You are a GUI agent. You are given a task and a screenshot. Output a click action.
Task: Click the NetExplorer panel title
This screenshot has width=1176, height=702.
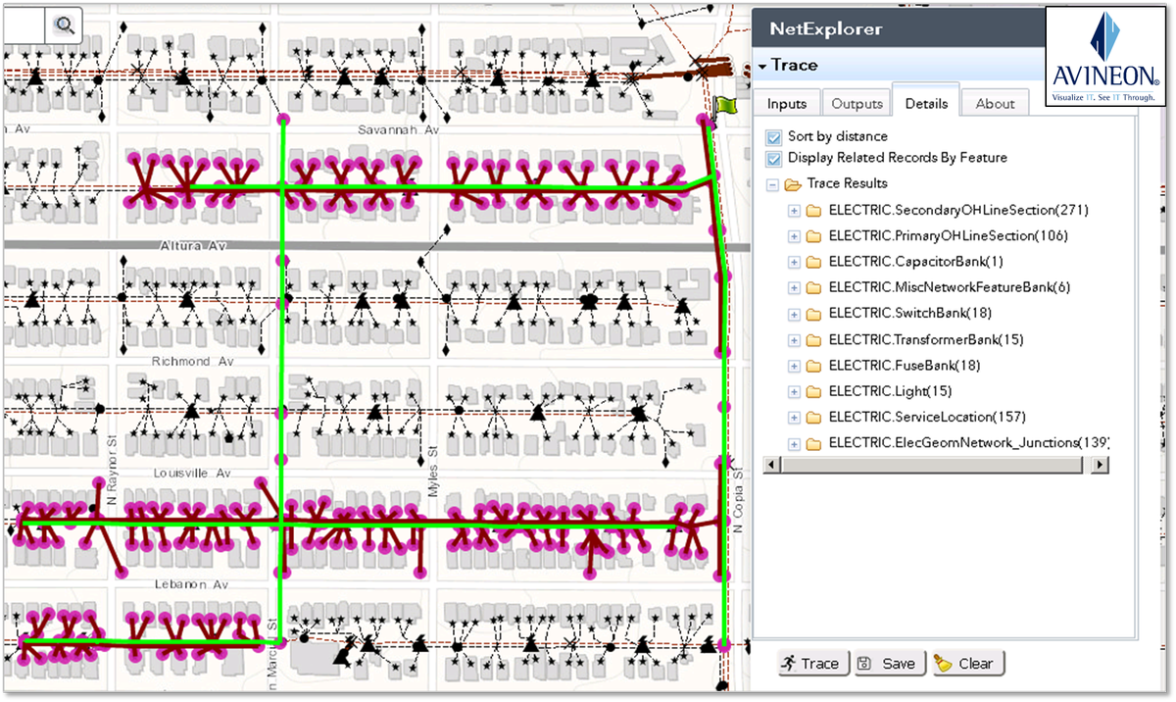coord(825,28)
